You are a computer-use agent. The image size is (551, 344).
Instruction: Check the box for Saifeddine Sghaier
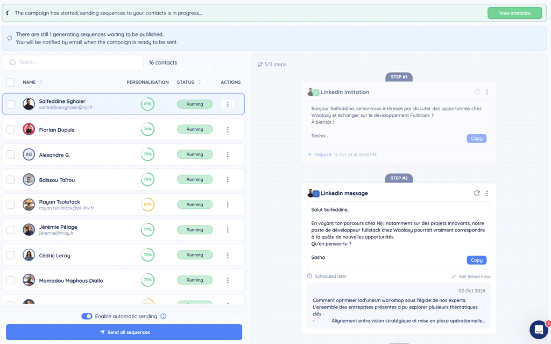click(11, 104)
